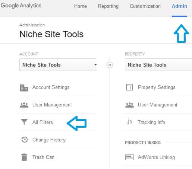Image resolution: width=192 pixels, height=169 pixels.
Task: Click the AdWords Linking icon
Action: [x=129, y=157]
